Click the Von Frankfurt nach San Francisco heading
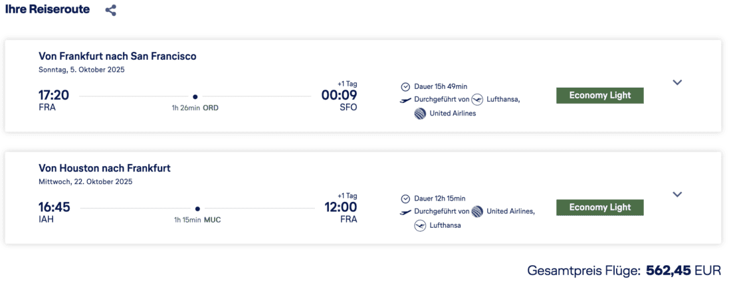Viewport: 731px width, 283px height. (x=118, y=56)
